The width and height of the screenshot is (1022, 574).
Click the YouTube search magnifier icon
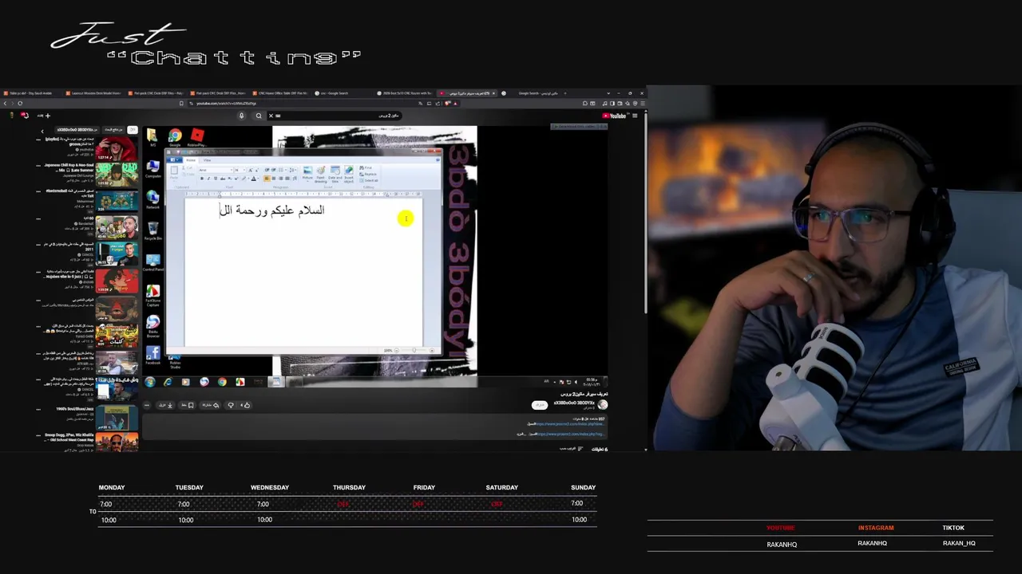(259, 116)
